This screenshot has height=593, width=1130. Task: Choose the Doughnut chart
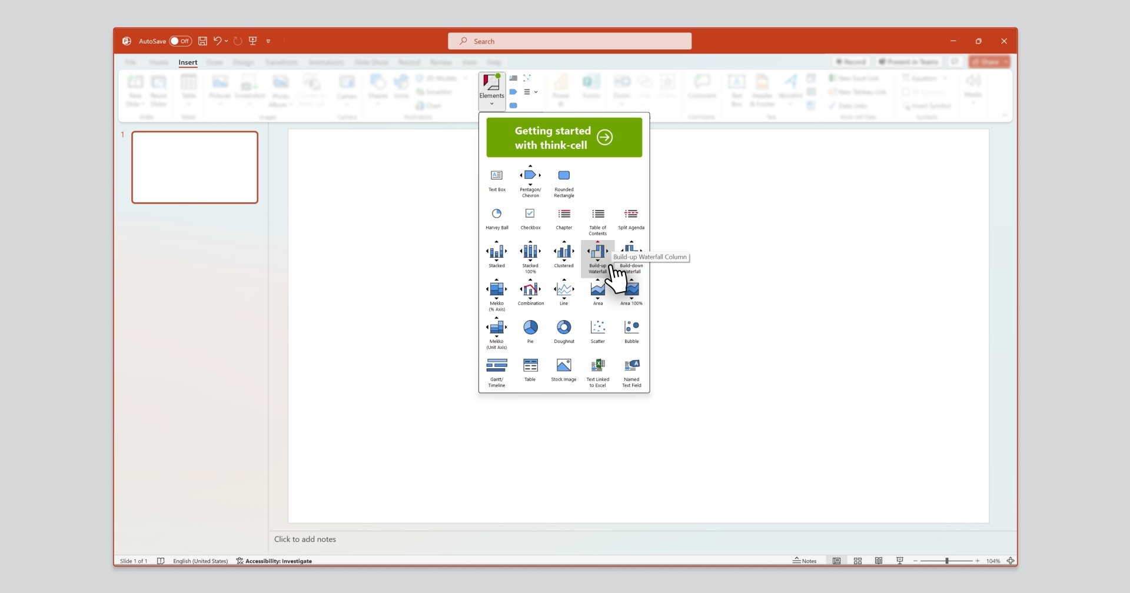pyautogui.click(x=564, y=331)
